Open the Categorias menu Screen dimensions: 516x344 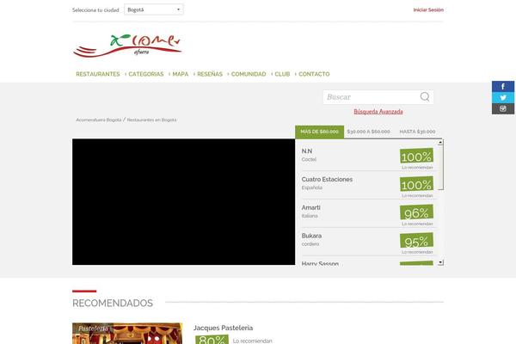pyautogui.click(x=146, y=74)
